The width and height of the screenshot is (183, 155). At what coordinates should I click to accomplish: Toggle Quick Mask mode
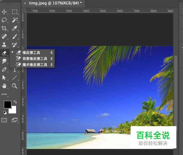point(4,120)
